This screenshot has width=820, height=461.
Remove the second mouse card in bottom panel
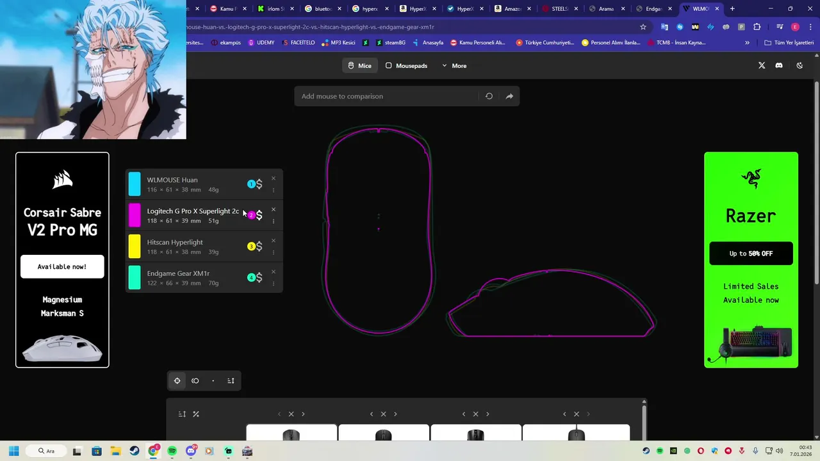pos(384,414)
